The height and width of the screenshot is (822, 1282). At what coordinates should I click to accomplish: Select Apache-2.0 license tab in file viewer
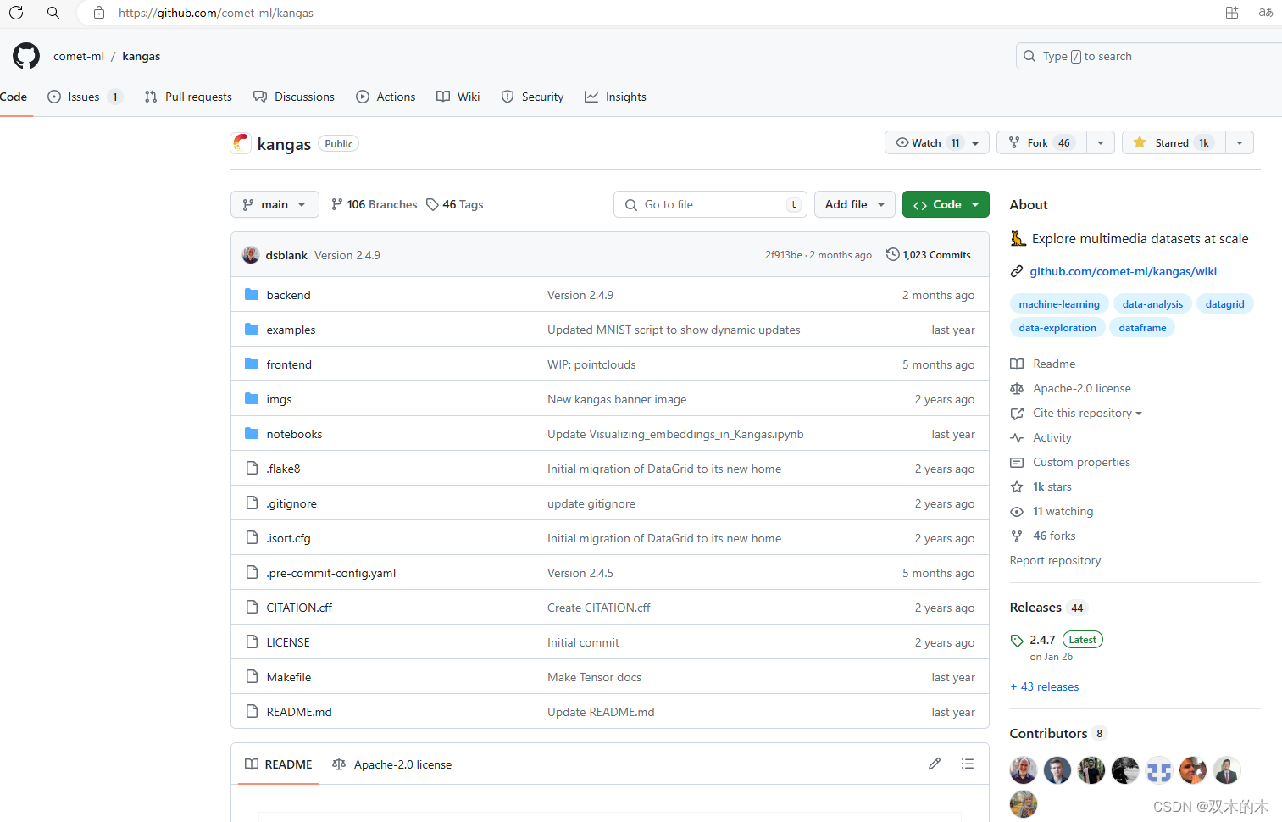[x=392, y=764]
